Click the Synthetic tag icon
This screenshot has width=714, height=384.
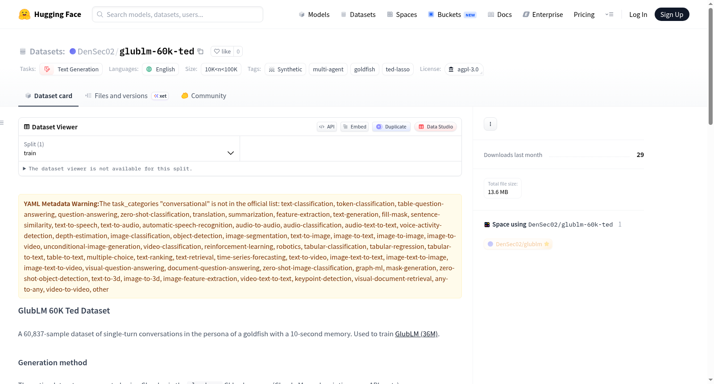coord(272,70)
